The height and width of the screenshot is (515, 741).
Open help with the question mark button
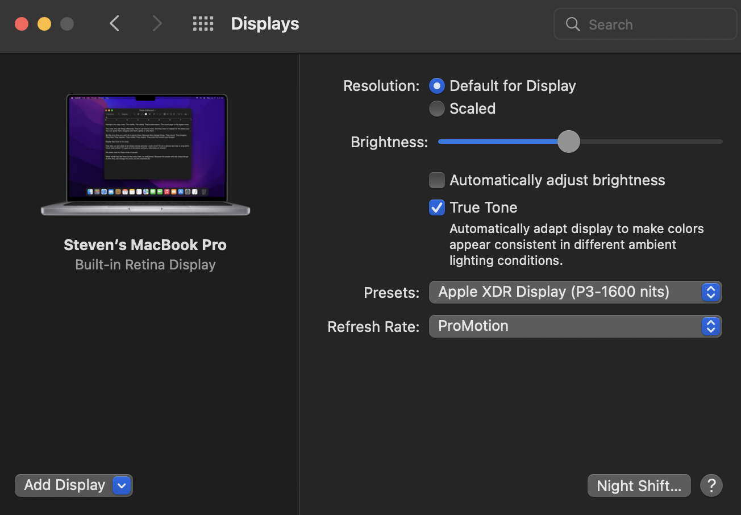point(711,485)
